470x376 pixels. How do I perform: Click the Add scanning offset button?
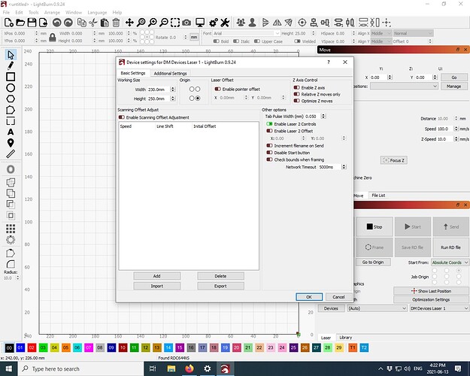pos(156,276)
